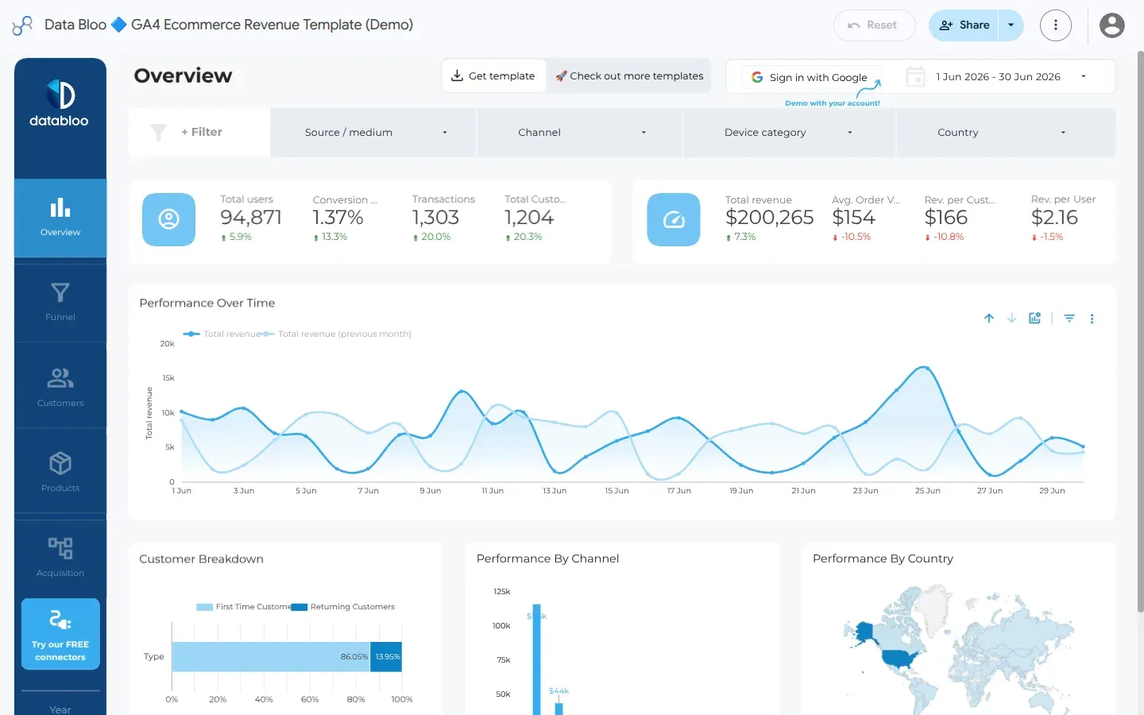The width and height of the screenshot is (1144, 715).
Task: Toggle First Time Customers legend entry
Action: pos(243,607)
